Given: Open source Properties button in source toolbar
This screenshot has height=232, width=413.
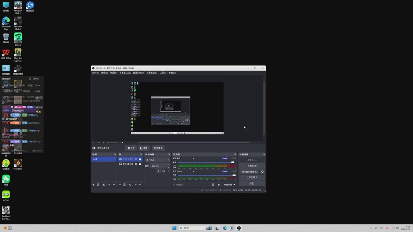Looking at the screenshot, I should [131, 148].
